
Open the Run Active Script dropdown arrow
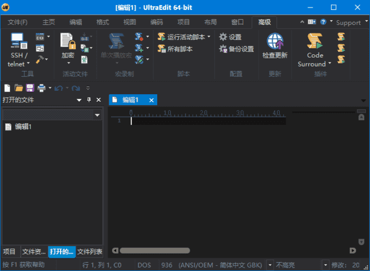pos(209,37)
